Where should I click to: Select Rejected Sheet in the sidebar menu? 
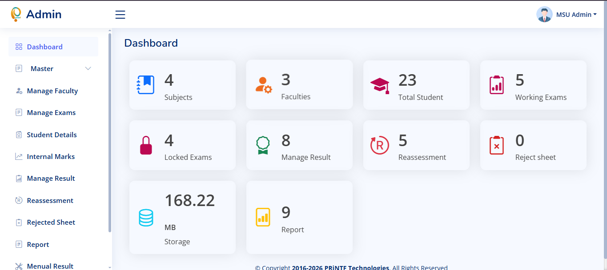pyautogui.click(x=50, y=222)
